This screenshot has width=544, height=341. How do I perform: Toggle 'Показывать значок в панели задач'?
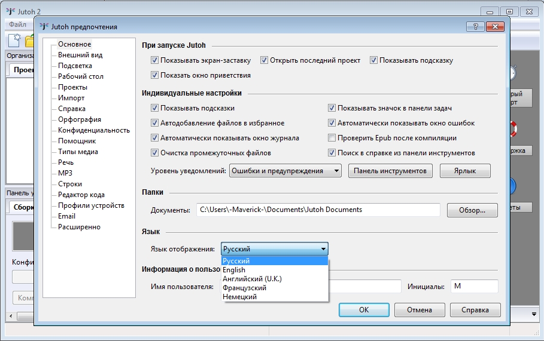(332, 108)
